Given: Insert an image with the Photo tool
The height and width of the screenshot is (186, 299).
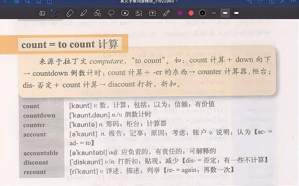Looking at the screenshot, I should click(x=139, y=13).
